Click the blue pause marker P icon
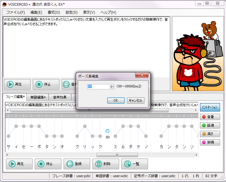Image resolution: width=226 pixels, height=182 pixels. (107, 131)
